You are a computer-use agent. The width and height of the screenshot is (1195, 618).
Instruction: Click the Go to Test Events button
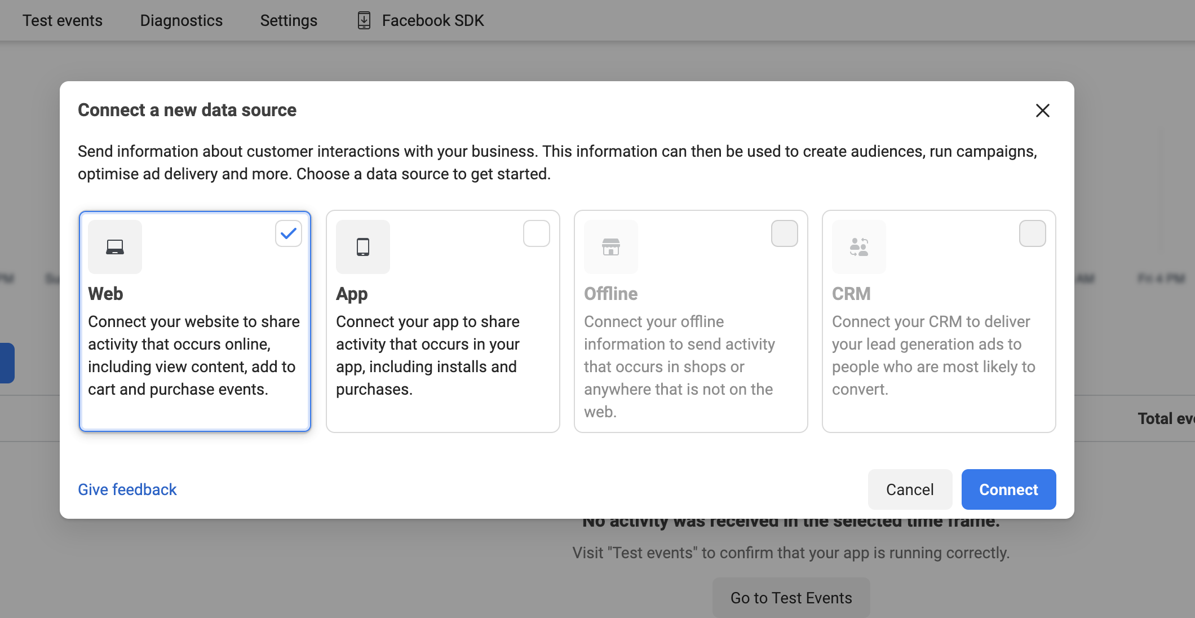(791, 598)
